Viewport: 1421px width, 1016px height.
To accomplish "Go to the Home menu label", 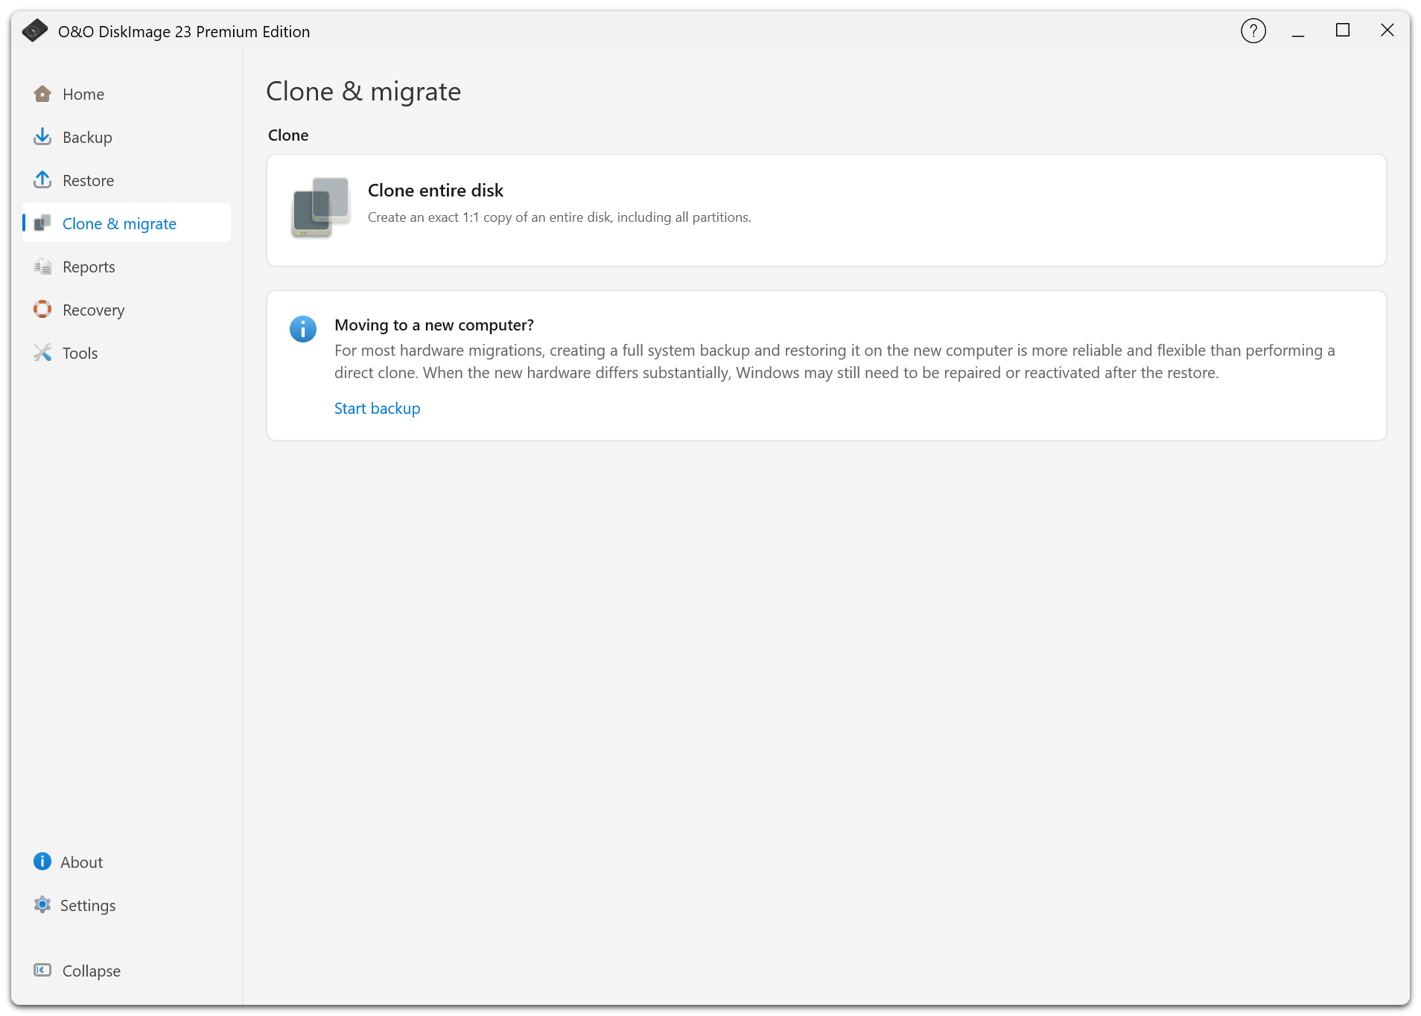I will 83,95.
